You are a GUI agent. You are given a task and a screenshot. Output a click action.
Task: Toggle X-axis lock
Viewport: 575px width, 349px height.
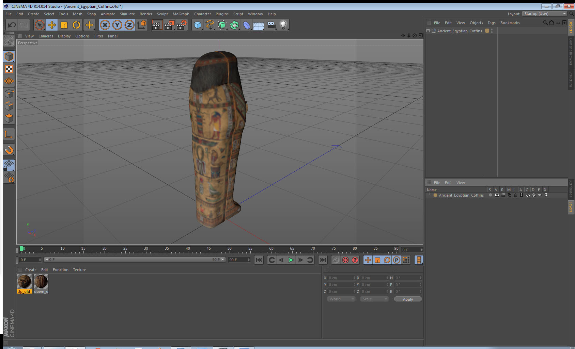(105, 25)
